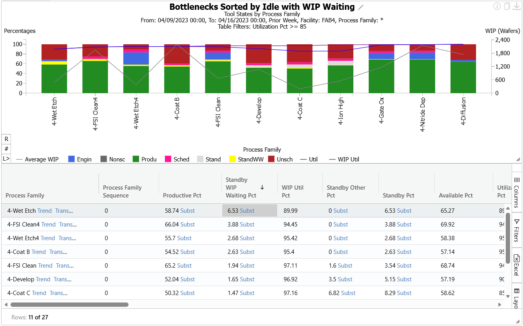This screenshot has height=326, width=523.
Task: Open chart info icon
Action: pos(497,6)
